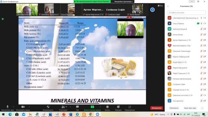Expand the participants options arrow
This screenshot has width=208, height=117.
(70, 107)
